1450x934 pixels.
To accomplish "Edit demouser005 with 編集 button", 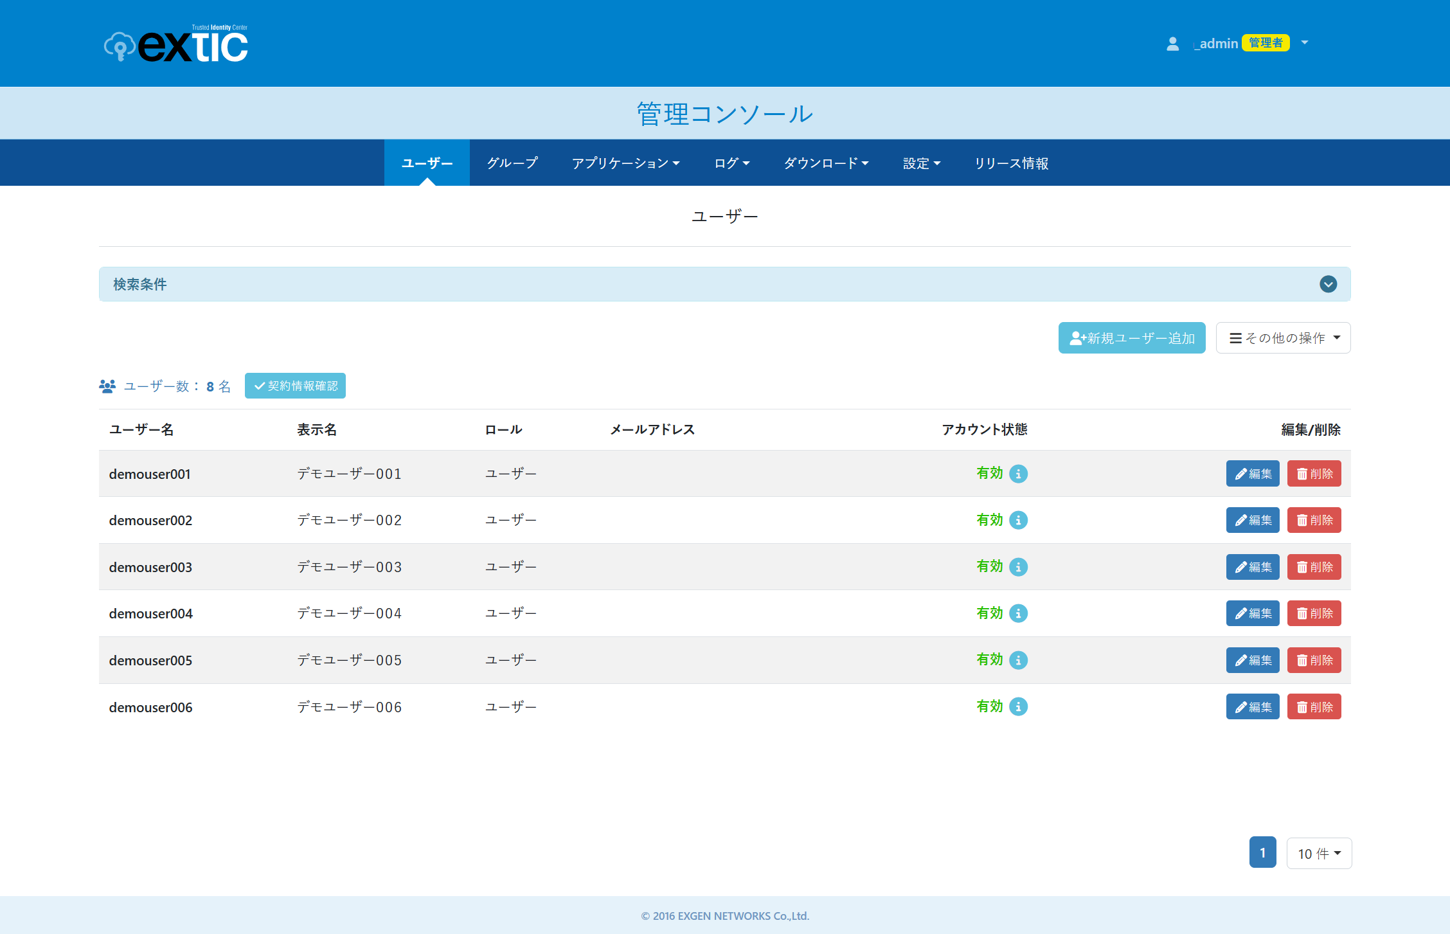I will coord(1253,660).
